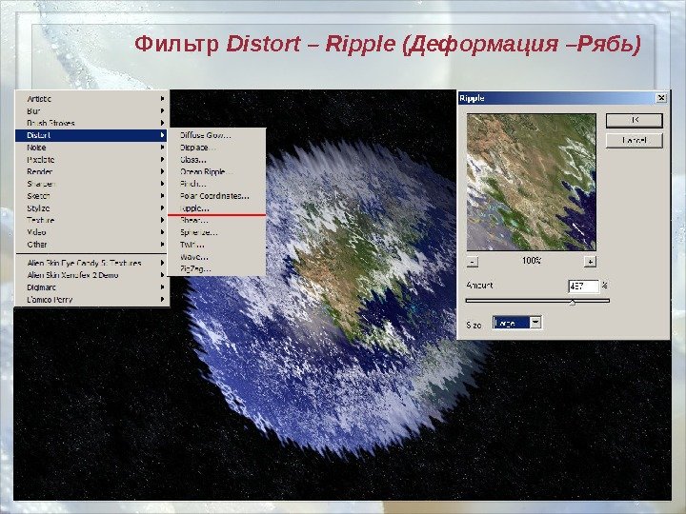Choose ZigZag from Distort submenu
The width and height of the screenshot is (686, 514).
coord(217,269)
